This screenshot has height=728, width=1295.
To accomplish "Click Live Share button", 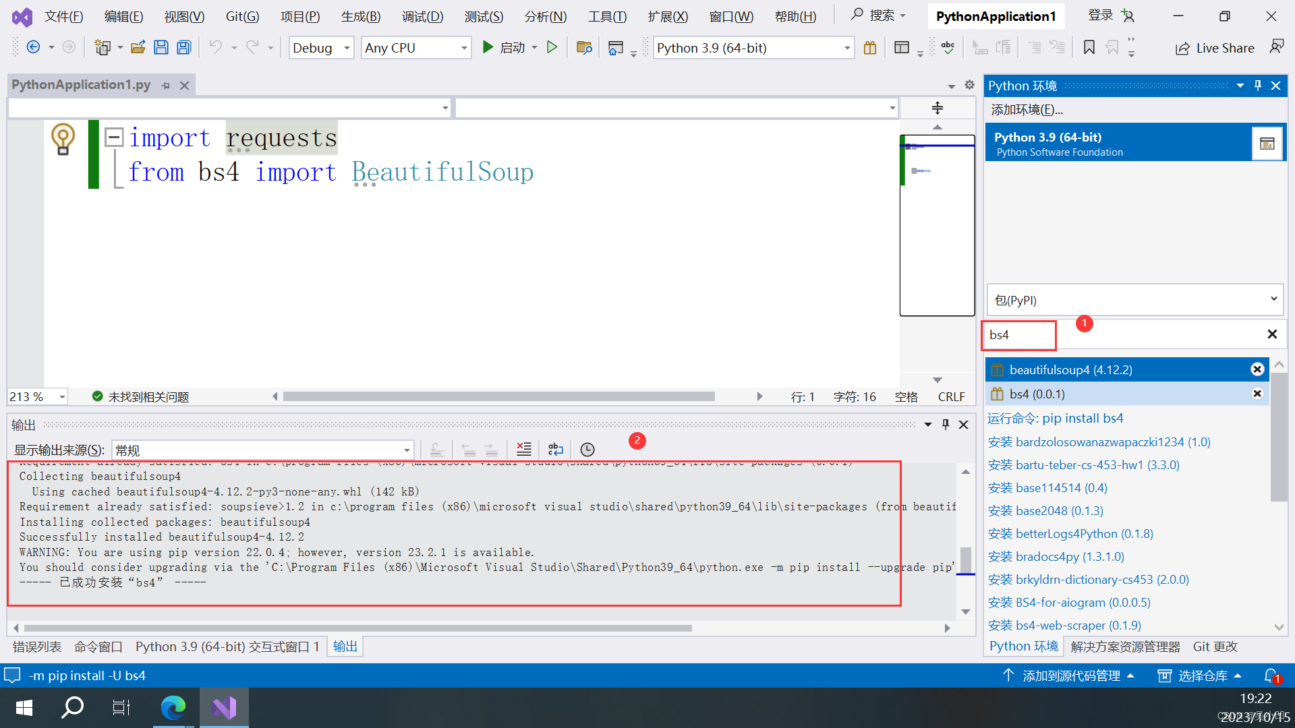I will [1214, 48].
